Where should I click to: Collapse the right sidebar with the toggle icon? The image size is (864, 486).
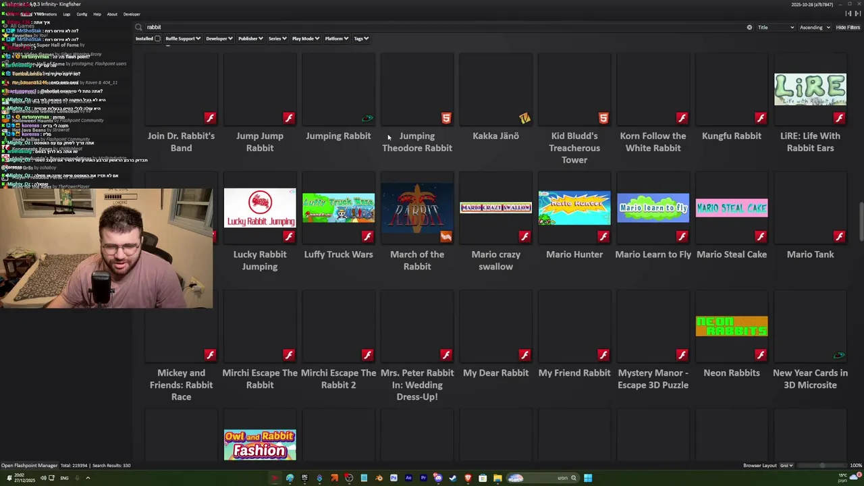coord(857,13)
